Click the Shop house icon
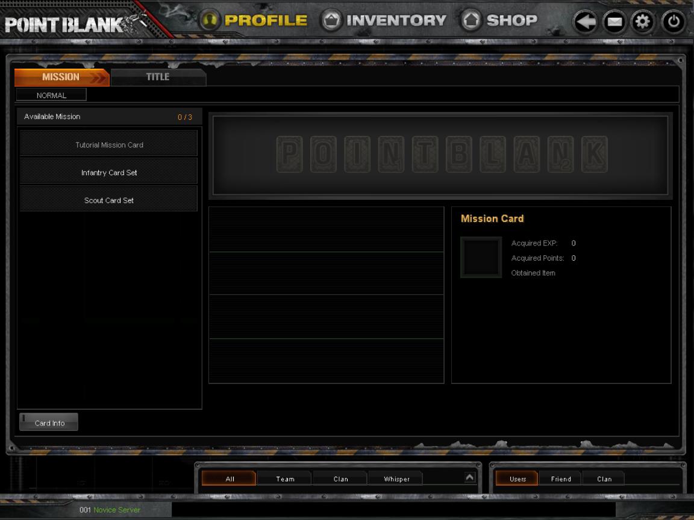 471,20
